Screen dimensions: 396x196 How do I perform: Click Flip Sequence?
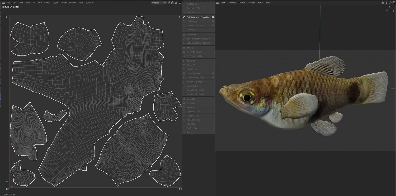198,120
